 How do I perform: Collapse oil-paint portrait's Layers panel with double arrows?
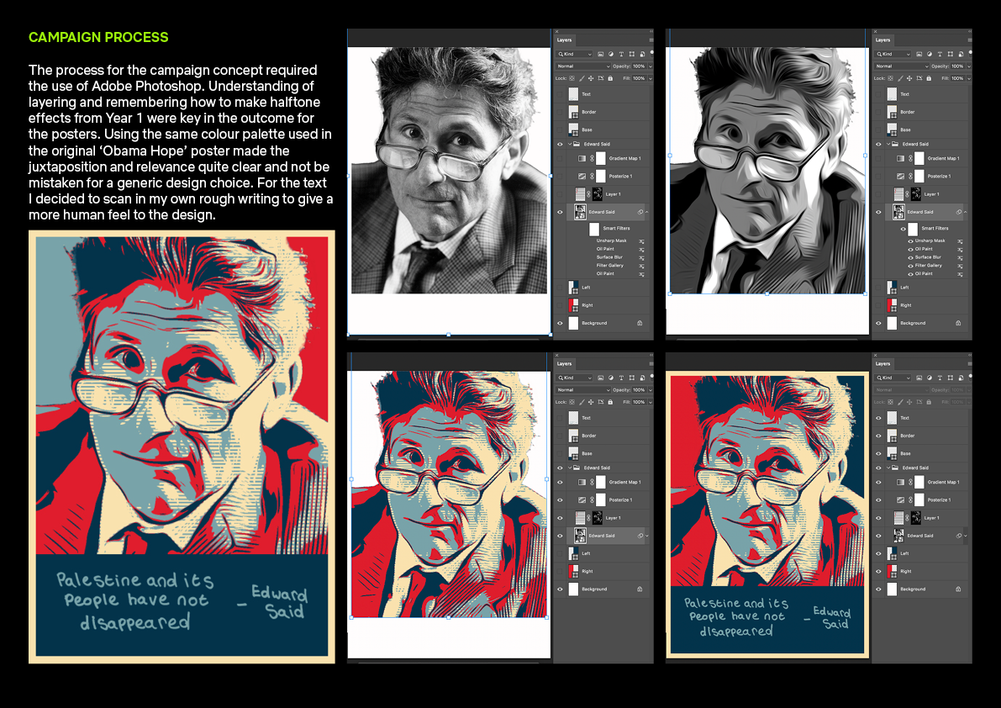click(969, 31)
